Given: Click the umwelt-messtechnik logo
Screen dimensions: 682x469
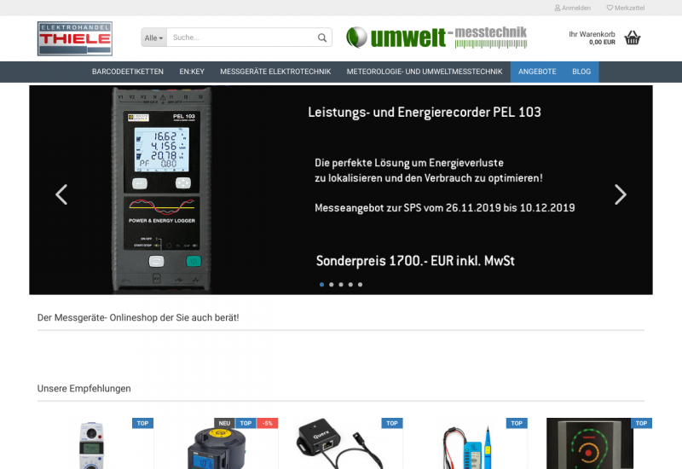Looking at the screenshot, I should (x=436, y=37).
